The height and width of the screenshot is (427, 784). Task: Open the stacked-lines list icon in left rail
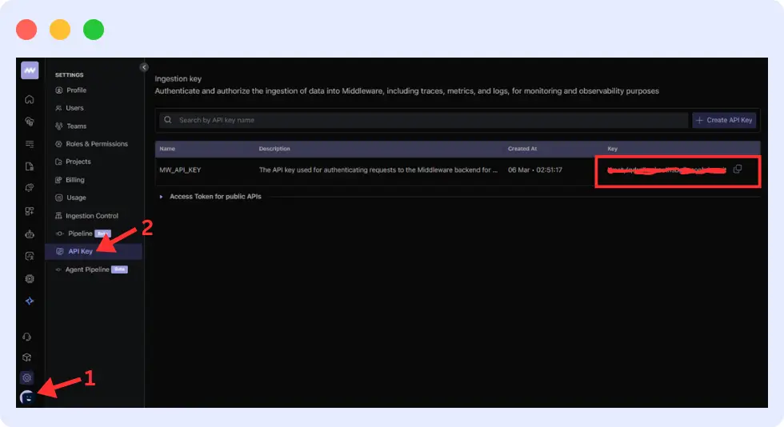[30, 144]
